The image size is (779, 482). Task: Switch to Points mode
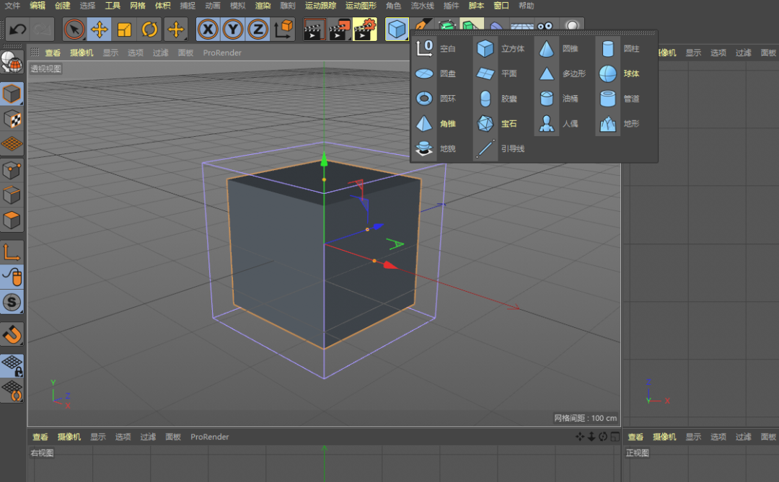(x=12, y=170)
